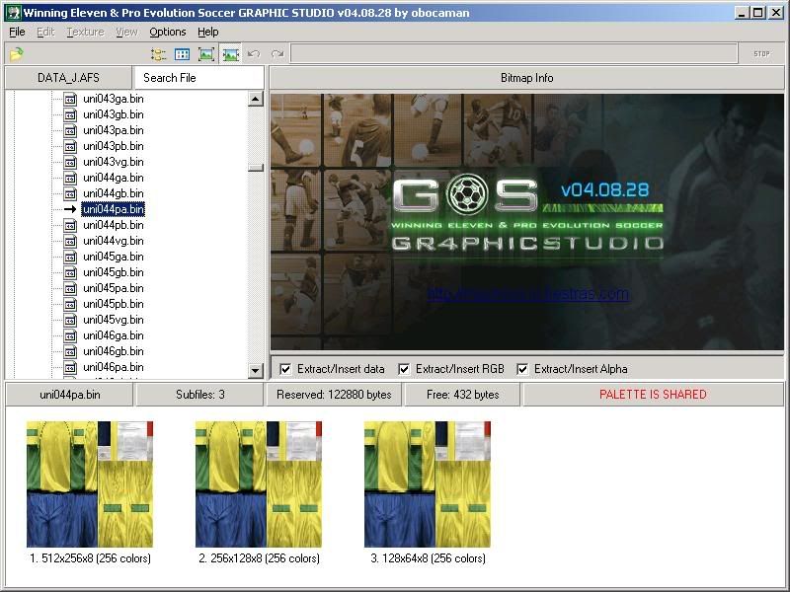The height and width of the screenshot is (592, 790).
Task: Switch to the tree list view icon
Action: 158,54
